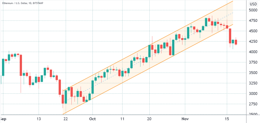Click the 3000 price axis label

tap(254, 94)
